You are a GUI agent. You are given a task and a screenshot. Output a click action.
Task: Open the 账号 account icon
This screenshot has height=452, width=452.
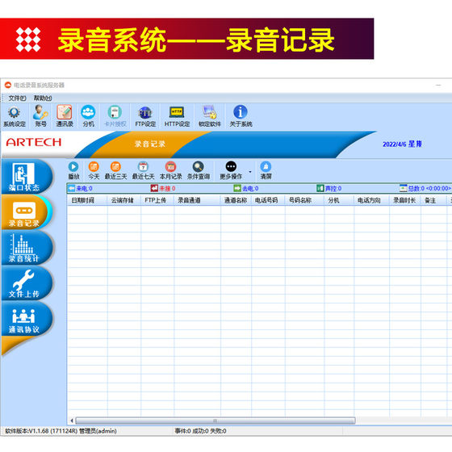(40, 116)
